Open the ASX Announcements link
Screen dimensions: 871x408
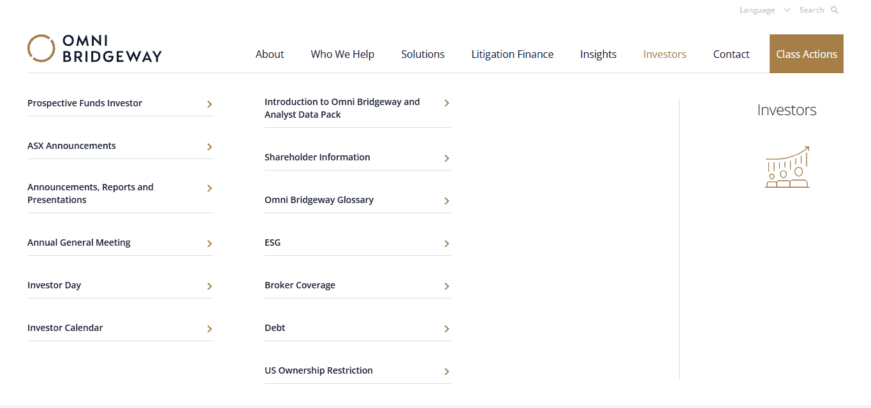71,146
